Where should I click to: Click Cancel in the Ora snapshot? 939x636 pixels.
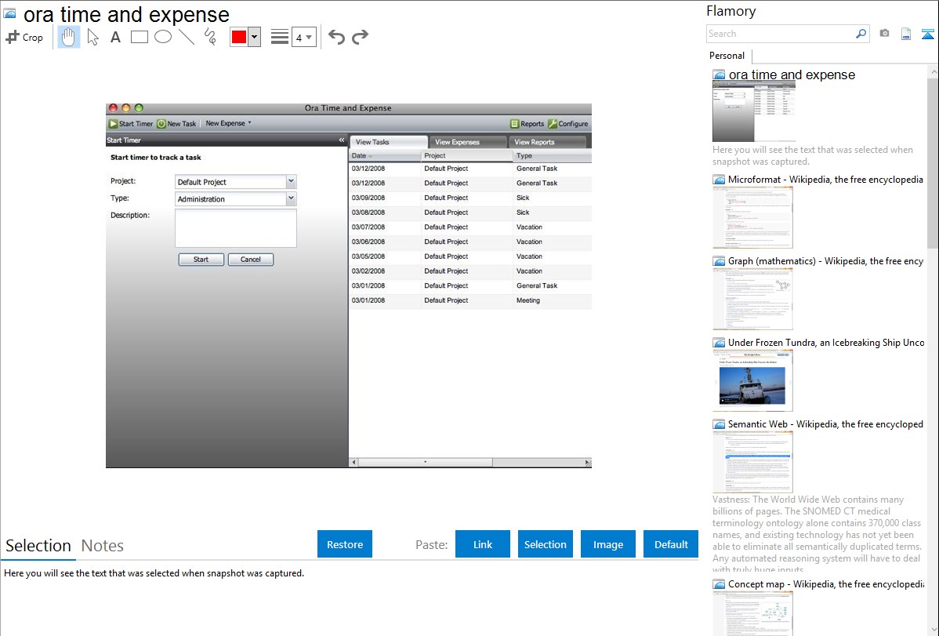250,260
